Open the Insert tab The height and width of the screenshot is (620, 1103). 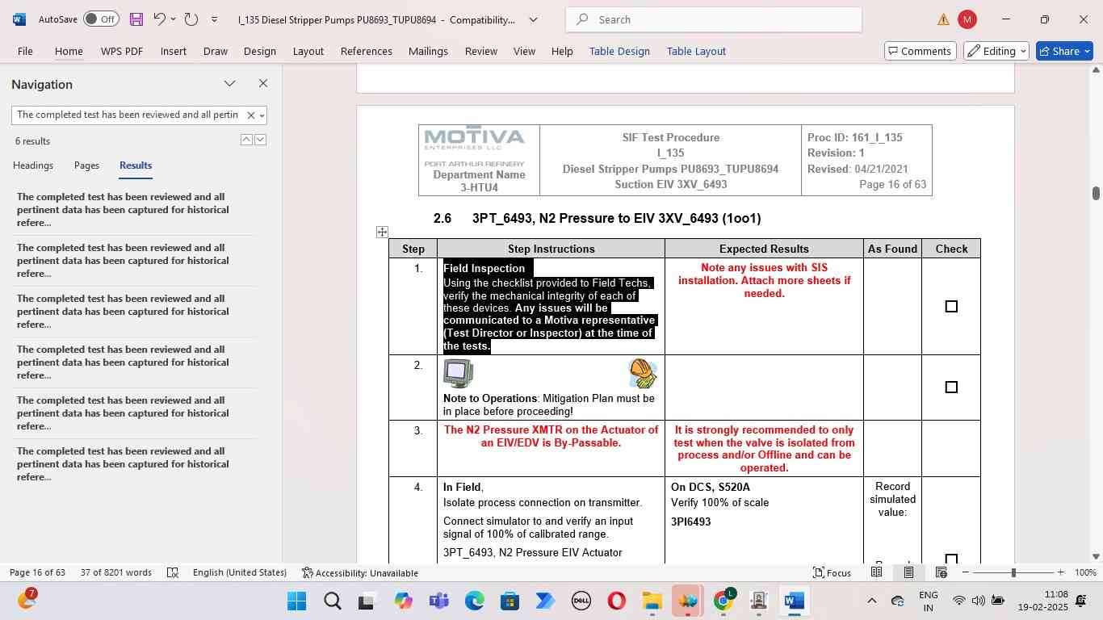tap(174, 51)
